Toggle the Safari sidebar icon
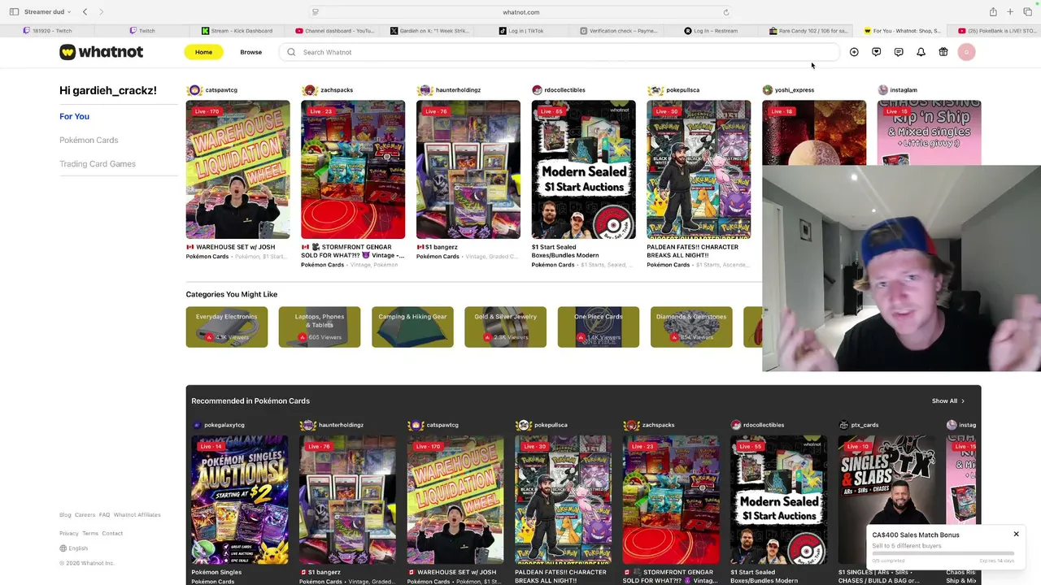The image size is (1041, 585). (x=14, y=12)
